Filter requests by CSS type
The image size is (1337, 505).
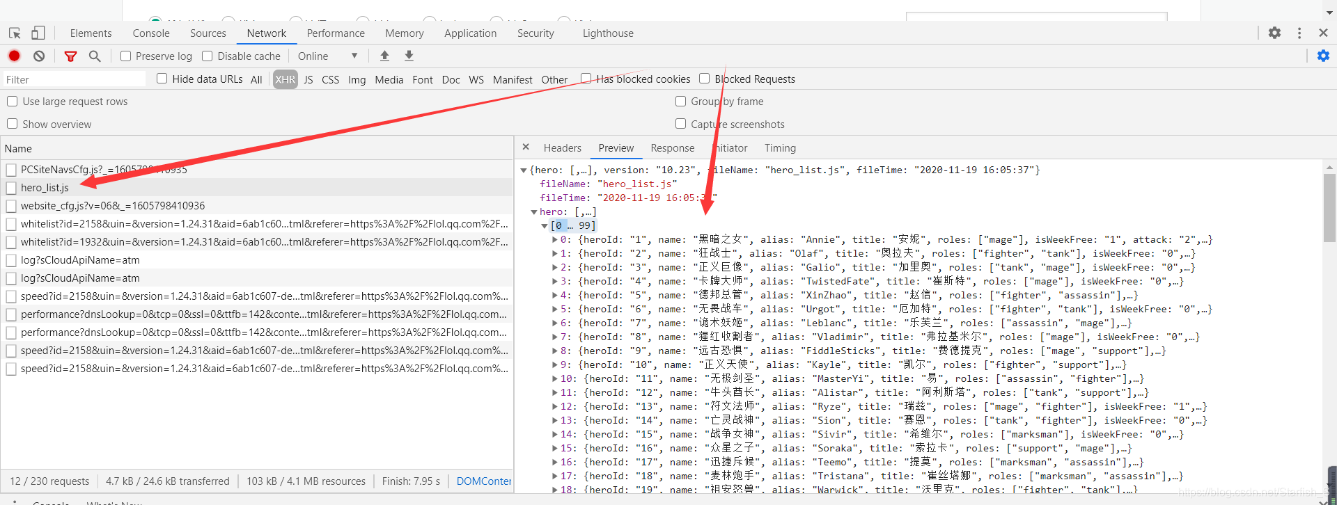331,79
